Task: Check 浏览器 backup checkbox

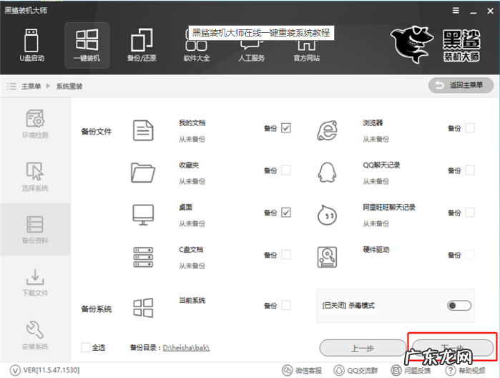Action: [x=470, y=128]
